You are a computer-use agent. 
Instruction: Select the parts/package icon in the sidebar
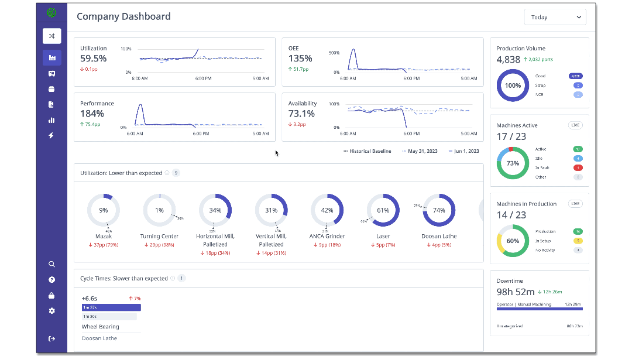(51, 88)
